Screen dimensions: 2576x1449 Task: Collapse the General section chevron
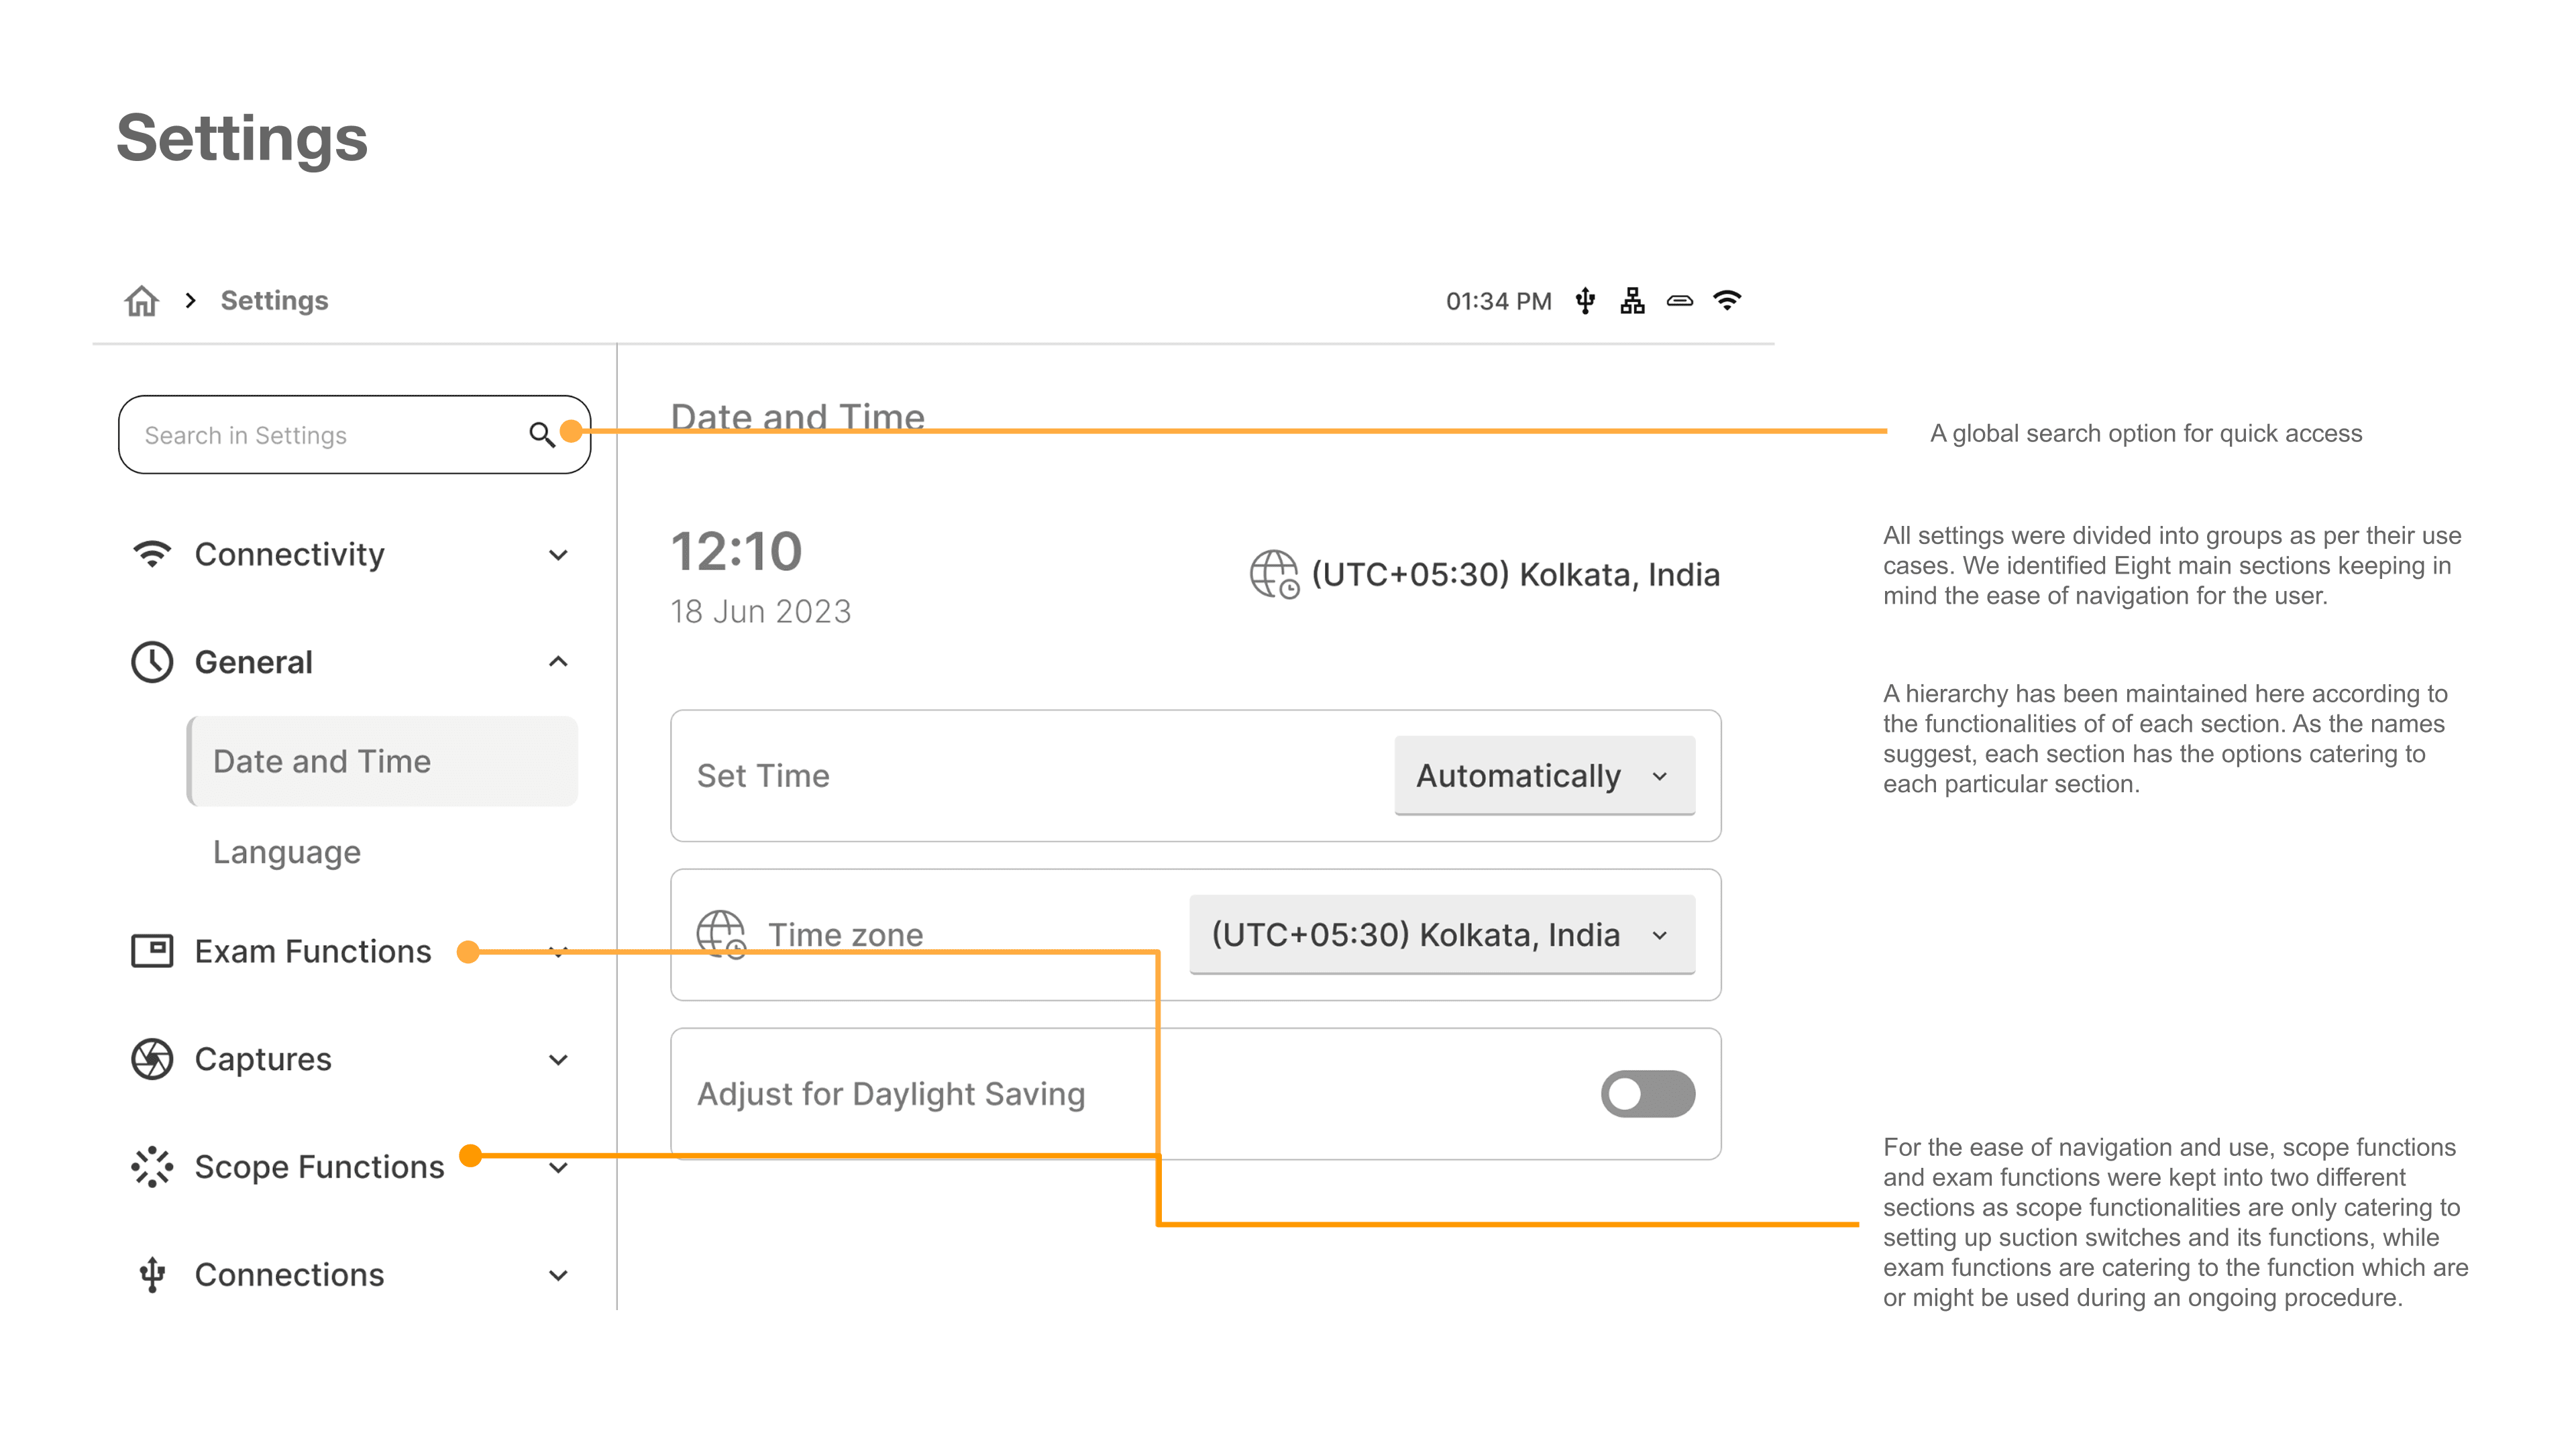(x=559, y=662)
